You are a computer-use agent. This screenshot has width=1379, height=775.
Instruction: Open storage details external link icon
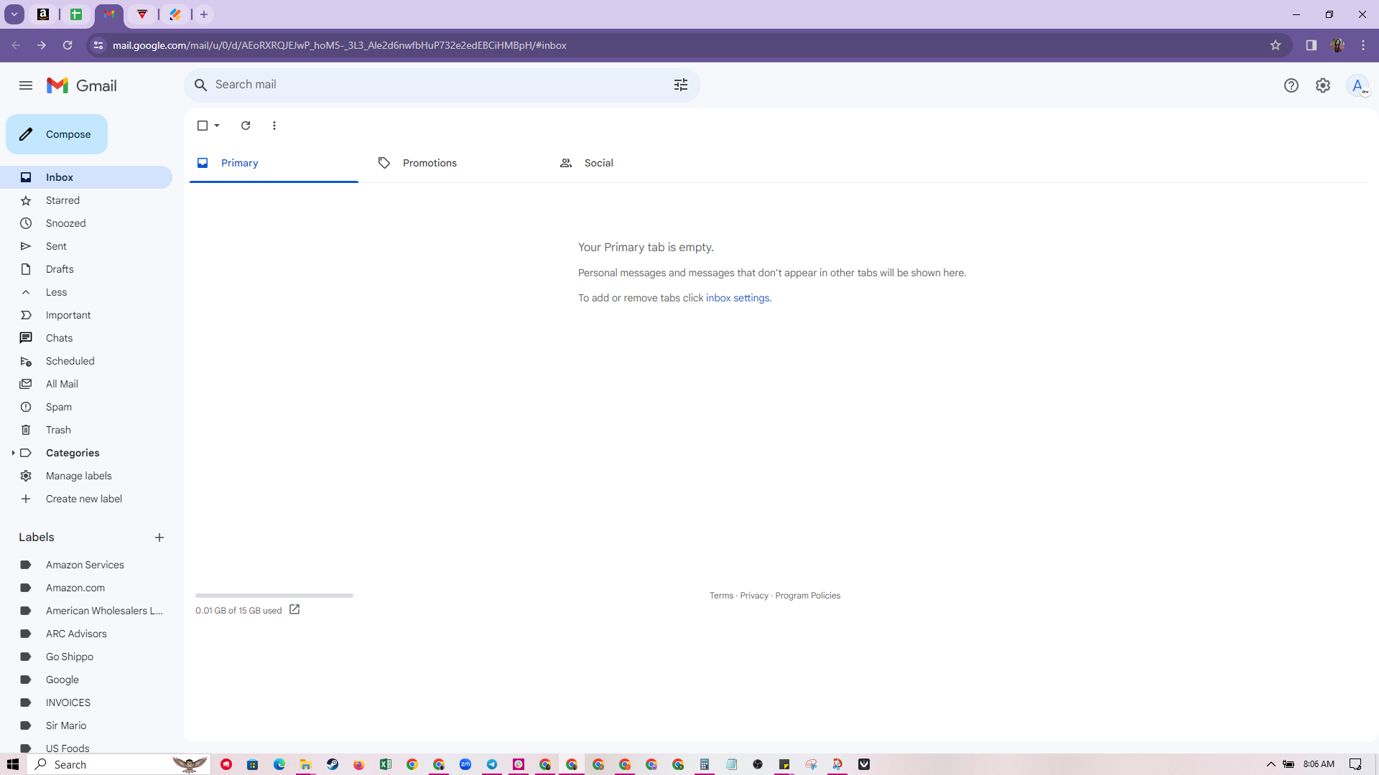(x=294, y=610)
